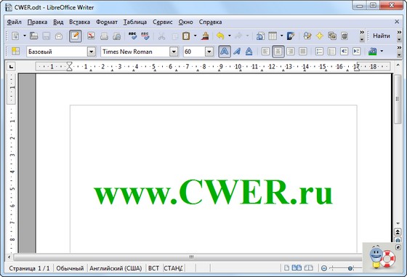Open the Undo history dropdown arrow
This screenshot has width=407, height=277.
[x=230, y=36]
